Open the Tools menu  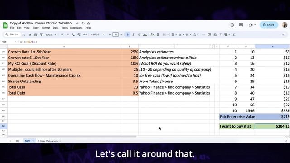click(64, 28)
